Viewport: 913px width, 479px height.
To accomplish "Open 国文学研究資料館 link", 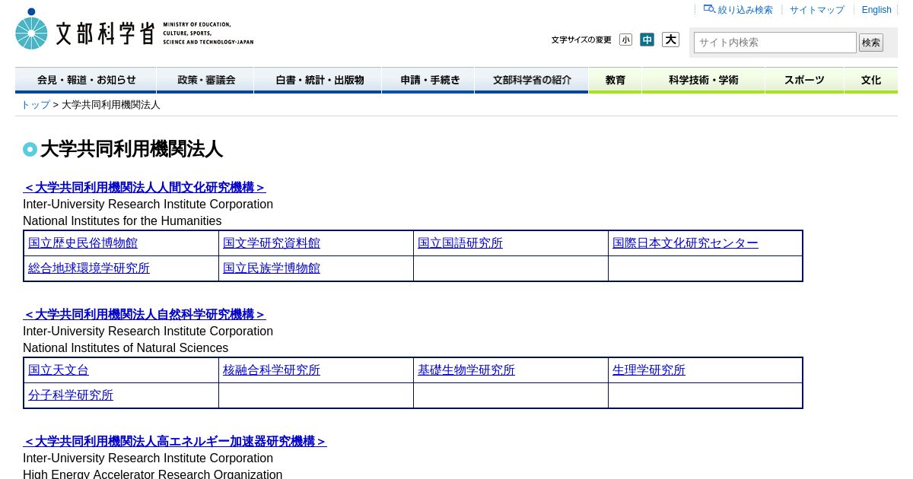I will click(272, 243).
